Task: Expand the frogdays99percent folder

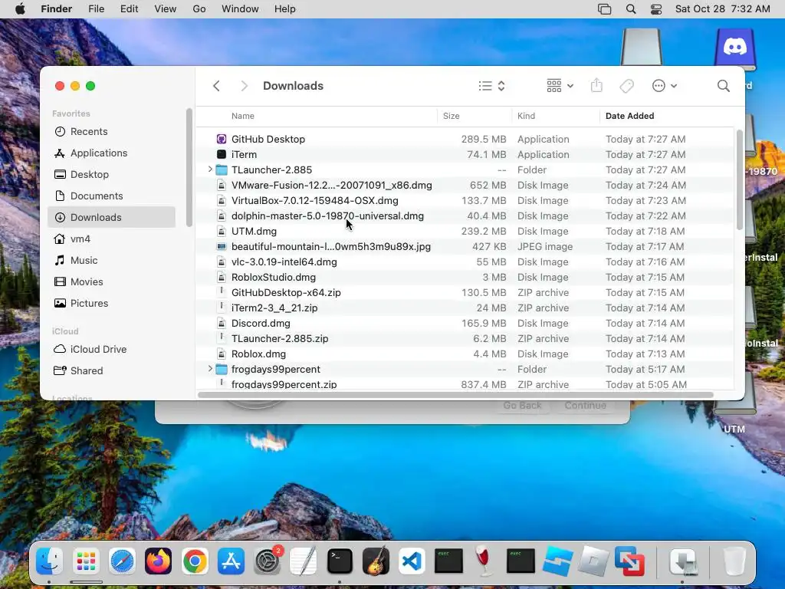Action: 210,369
